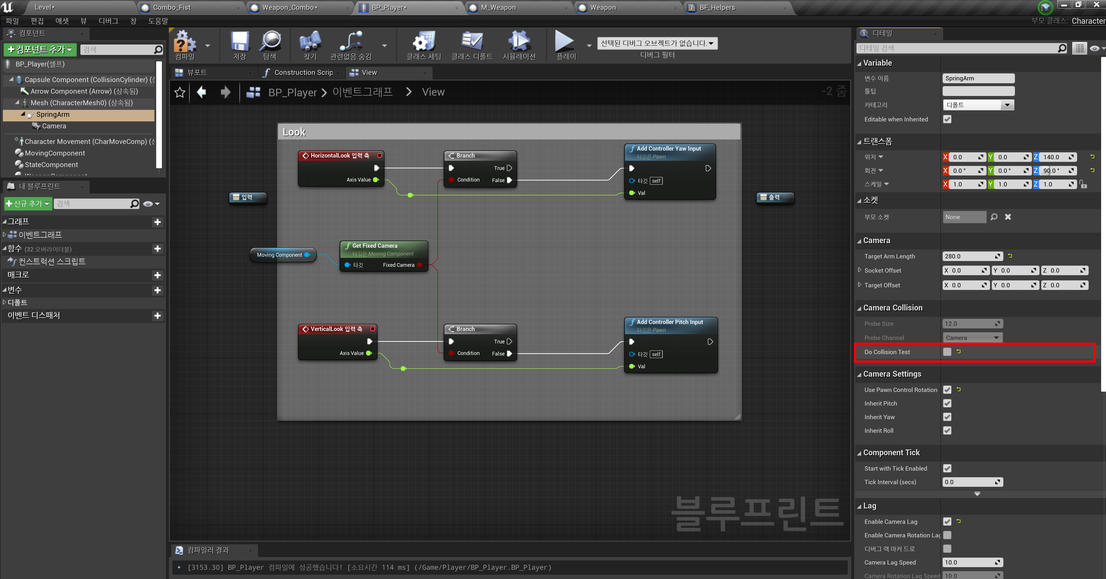Click the Play (플레이) button icon
The height and width of the screenshot is (579, 1106).
564,41
